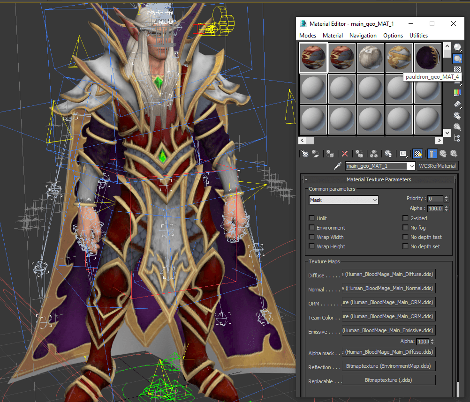Image resolution: width=470 pixels, height=402 pixels.
Task: Collapse the Material Texture Parameters rollout
Action: pos(379,179)
